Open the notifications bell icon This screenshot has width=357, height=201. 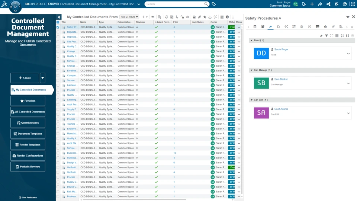pos(304,4)
